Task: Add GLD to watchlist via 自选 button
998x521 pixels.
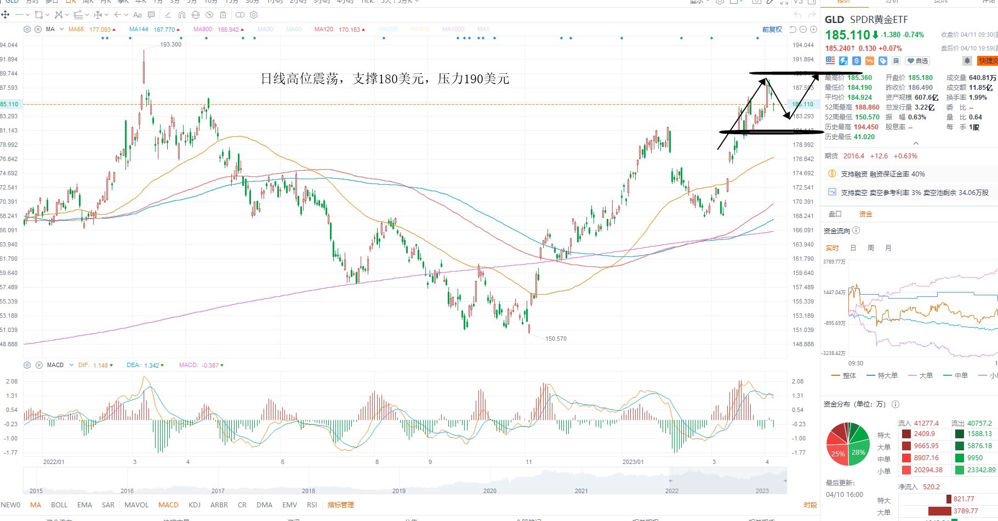Action: point(918,61)
